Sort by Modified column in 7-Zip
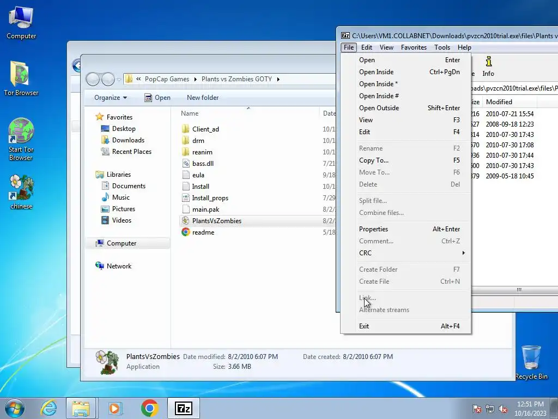This screenshot has height=419, width=558. (x=499, y=102)
